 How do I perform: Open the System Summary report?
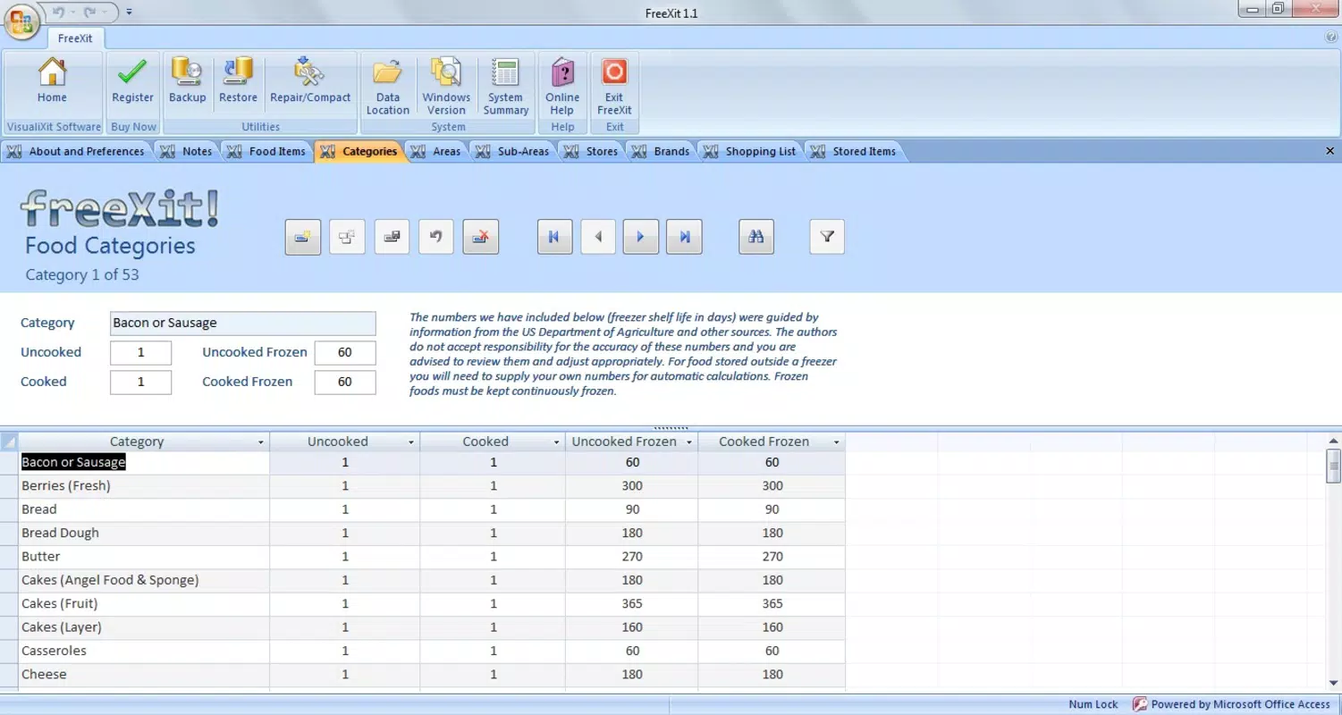506,87
